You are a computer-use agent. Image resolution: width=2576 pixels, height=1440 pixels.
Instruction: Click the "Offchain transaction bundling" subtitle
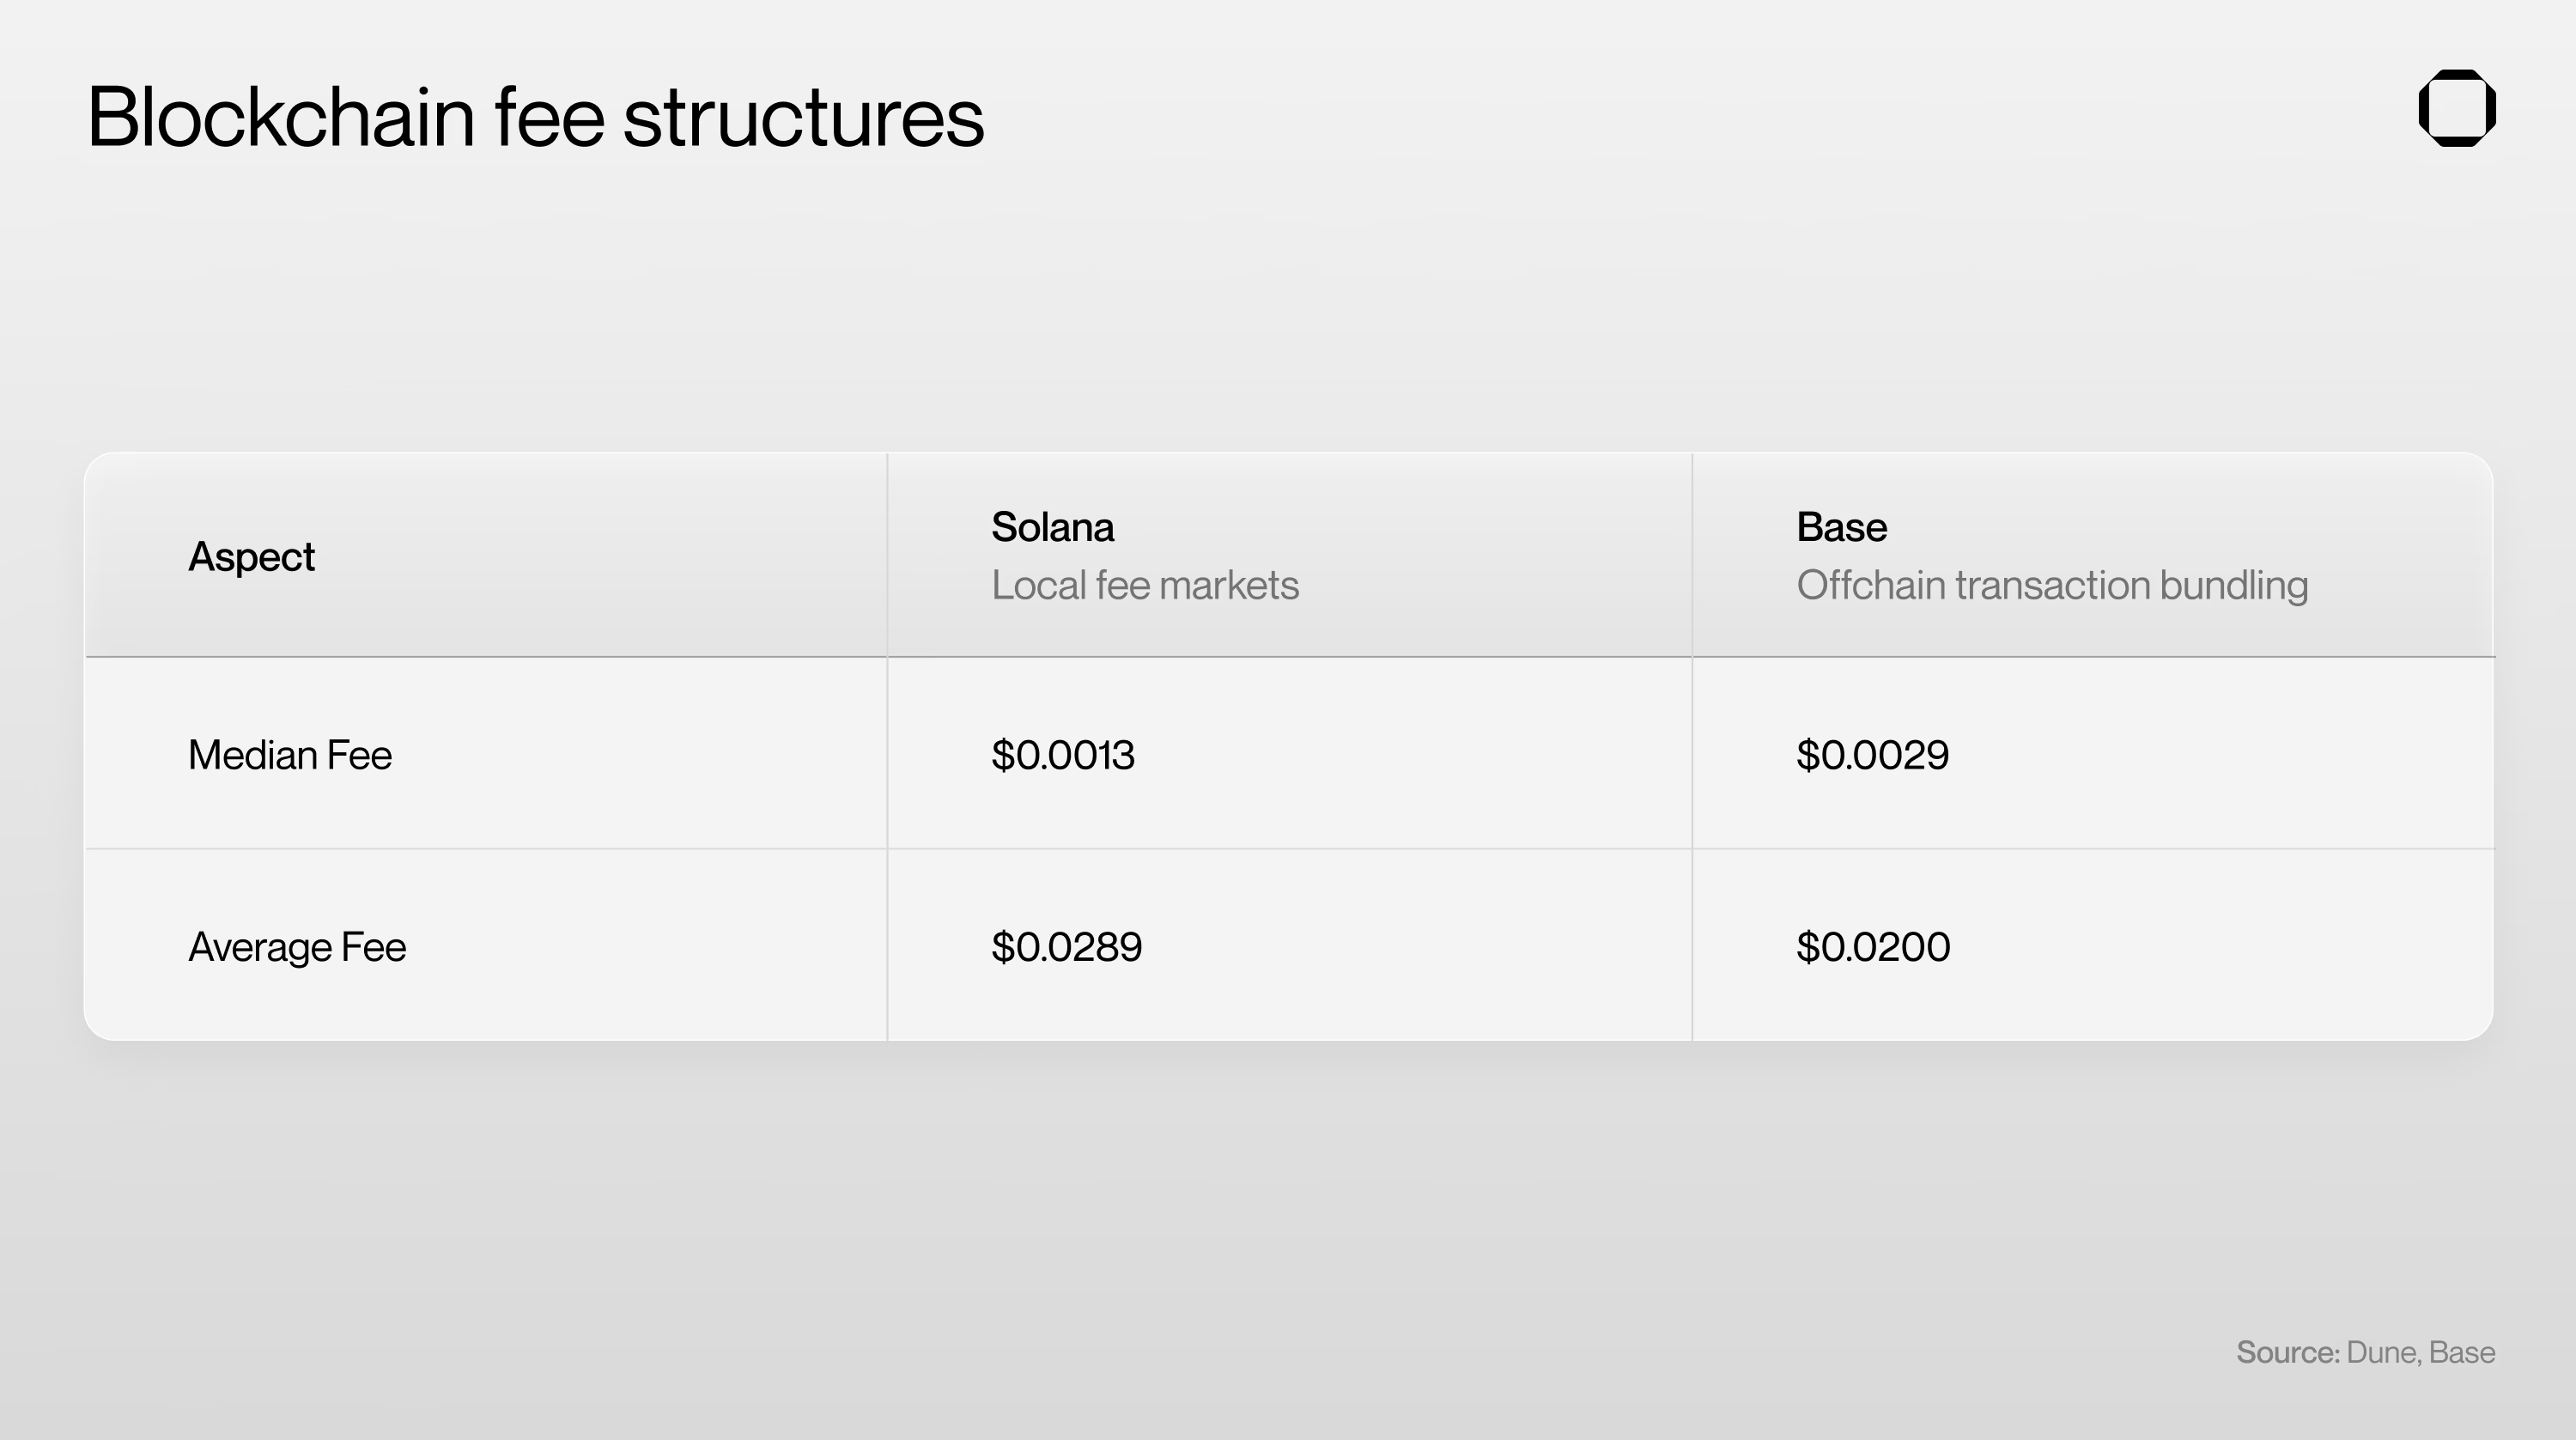[2052, 585]
